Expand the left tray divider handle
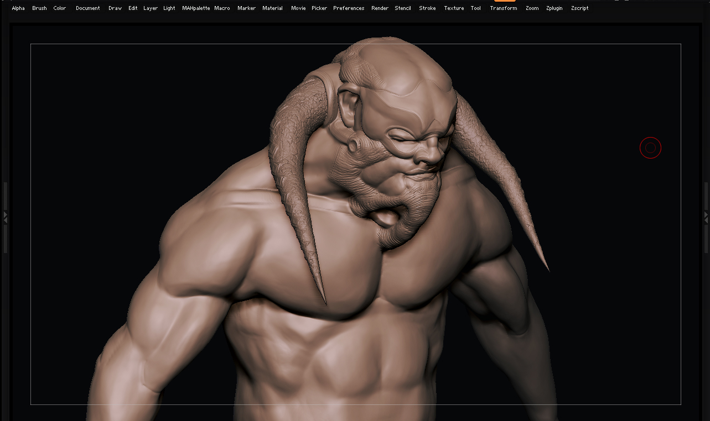 [x=6, y=217]
